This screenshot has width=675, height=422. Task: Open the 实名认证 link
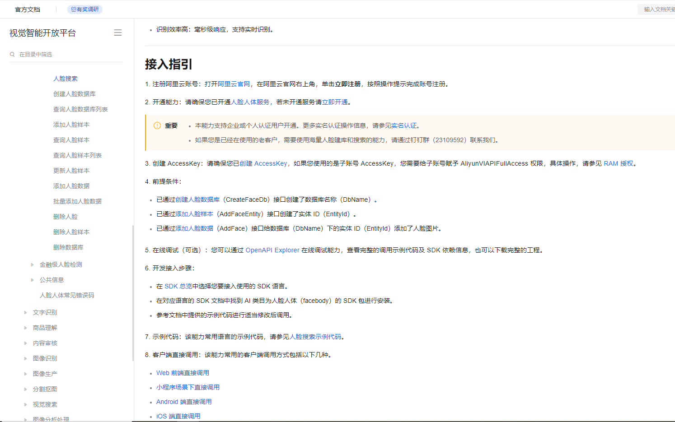coord(404,125)
